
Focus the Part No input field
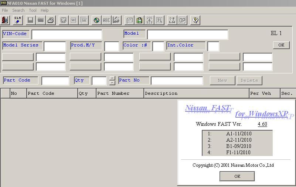point(177,81)
